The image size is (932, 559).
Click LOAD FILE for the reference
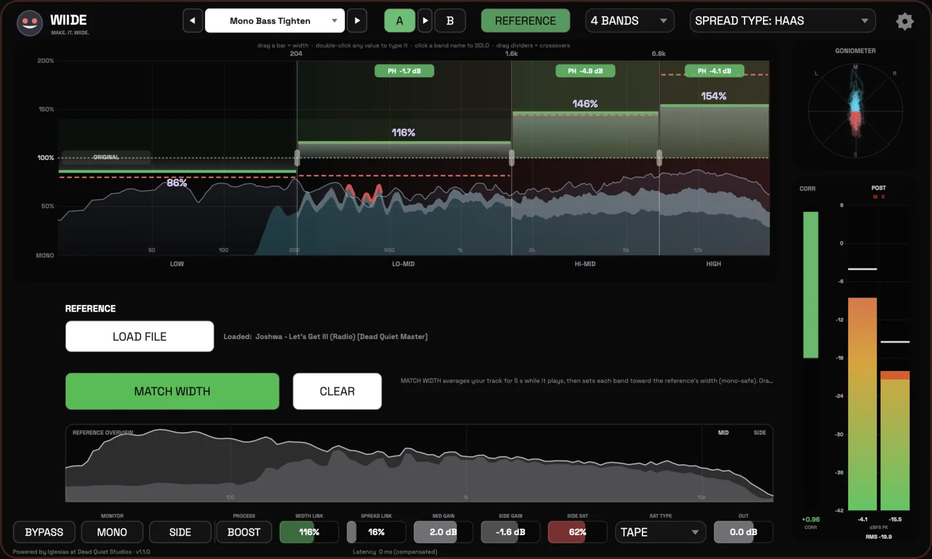point(140,337)
